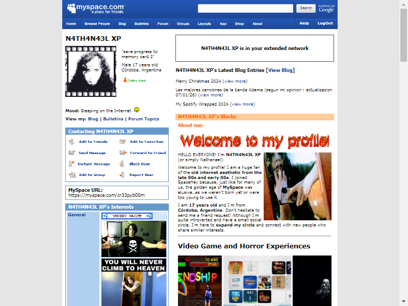Image resolution: width=408 pixels, height=306 pixels.
Task: Click the Add to Group icon
Action: point(72,175)
